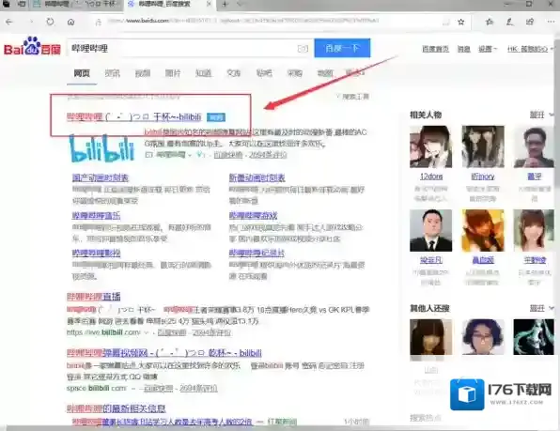Click the add notes pen icon
The width and height of the screenshot is (560, 431).
tap(509, 22)
